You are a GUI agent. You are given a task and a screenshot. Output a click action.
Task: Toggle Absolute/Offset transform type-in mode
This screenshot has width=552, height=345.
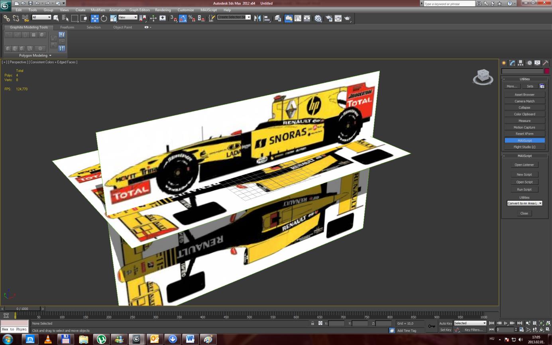[320, 323]
